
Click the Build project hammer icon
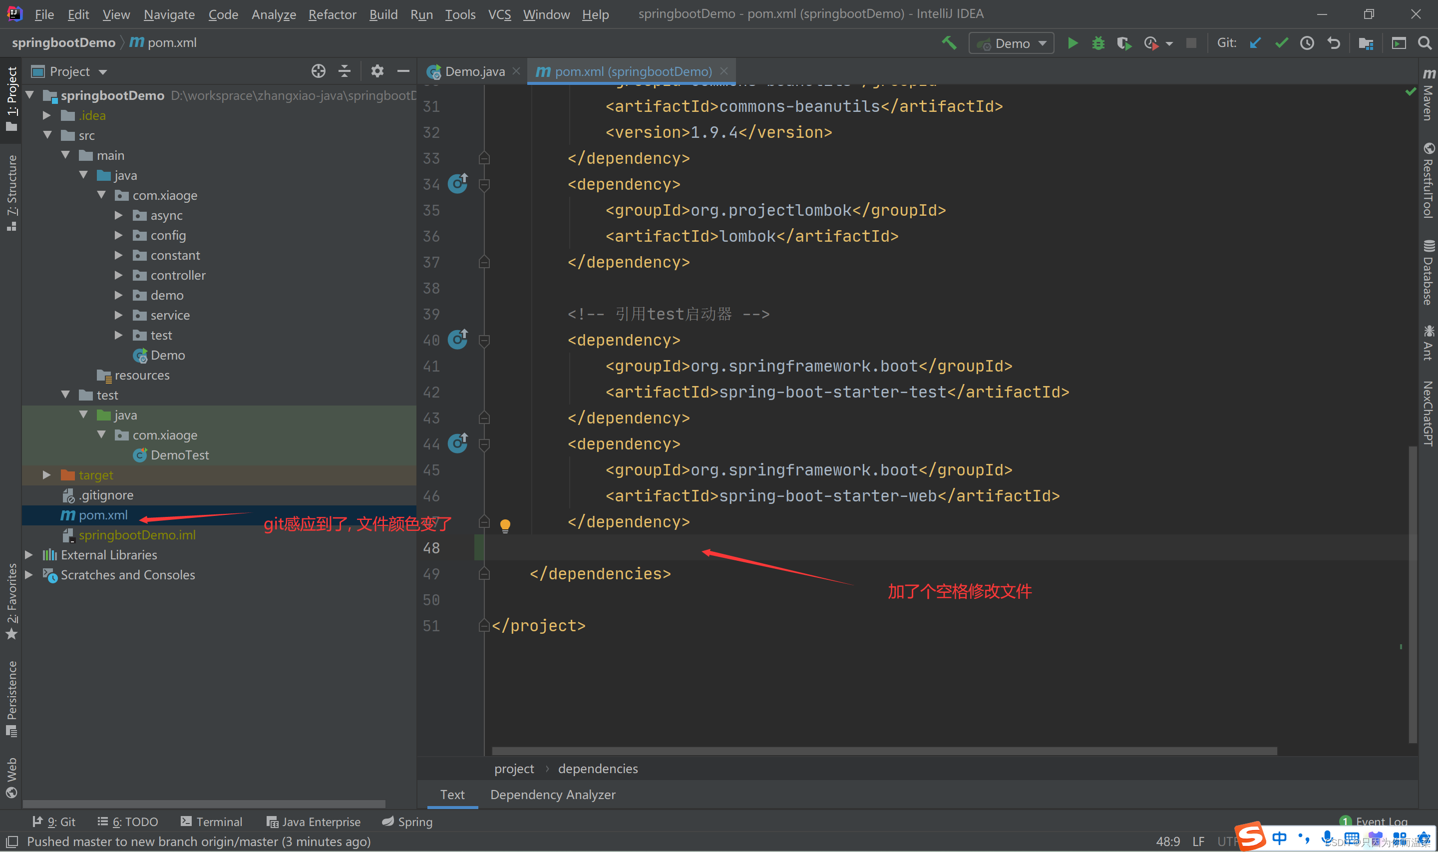click(x=949, y=43)
